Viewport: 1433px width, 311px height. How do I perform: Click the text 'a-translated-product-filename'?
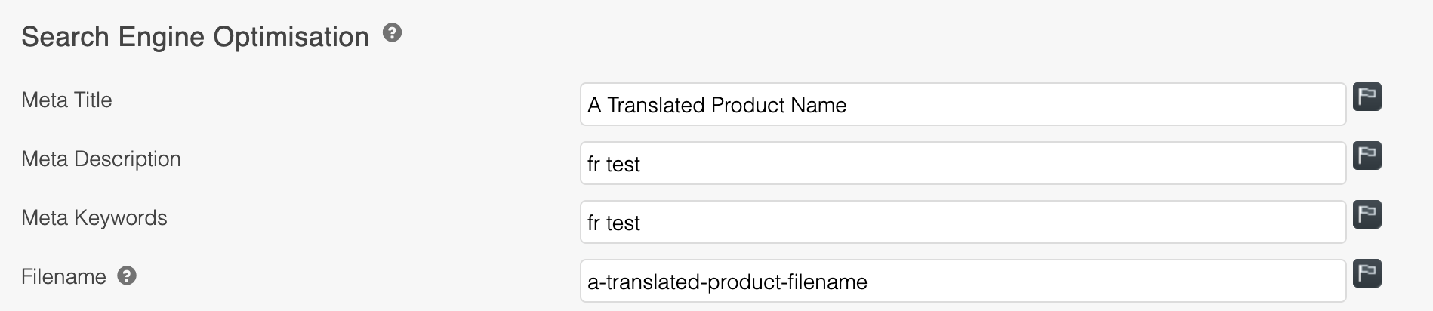[727, 282]
